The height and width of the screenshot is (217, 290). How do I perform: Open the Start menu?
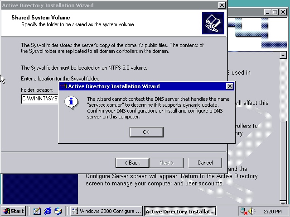[13, 211]
